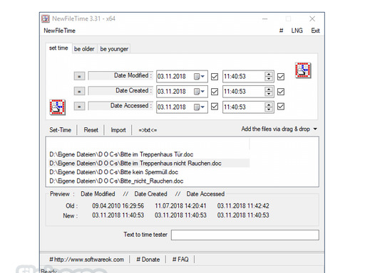Open the # http://www.softwareok.com link
Screen dimensions: 365x273
[x=87, y=259]
